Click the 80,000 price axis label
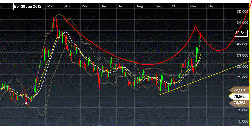 tap(243, 66)
